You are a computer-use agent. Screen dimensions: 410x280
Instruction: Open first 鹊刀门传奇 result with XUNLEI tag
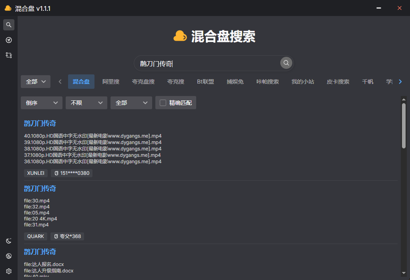(40, 123)
